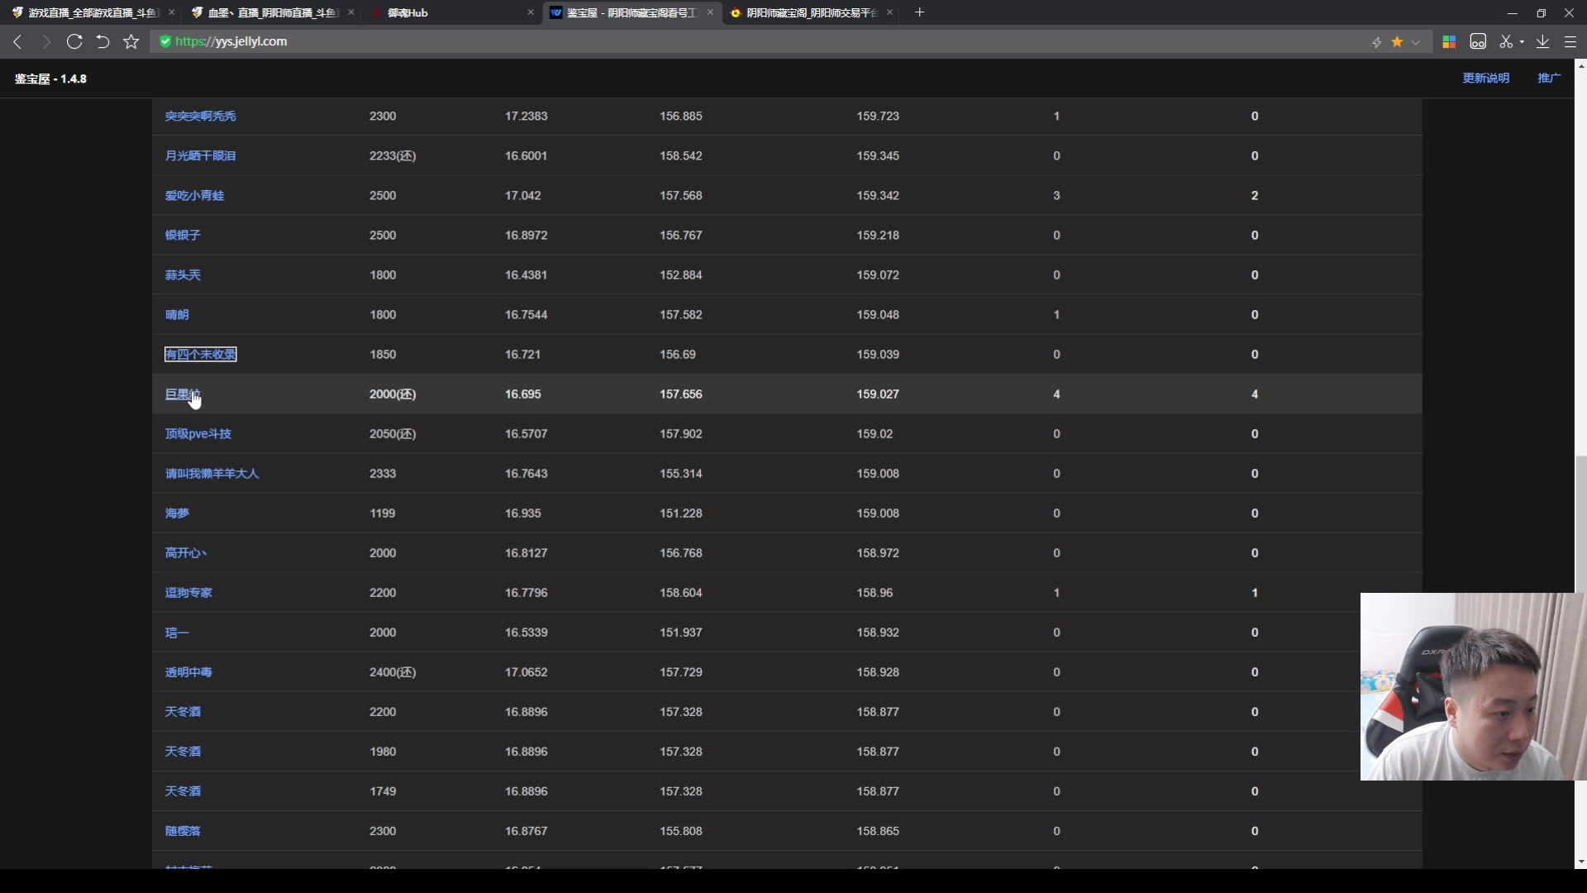Click the undo close tab icon

(x=102, y=41)
